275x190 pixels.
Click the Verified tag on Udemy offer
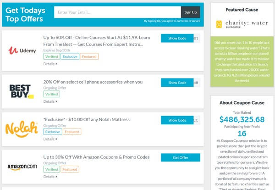tap(51, 56)
